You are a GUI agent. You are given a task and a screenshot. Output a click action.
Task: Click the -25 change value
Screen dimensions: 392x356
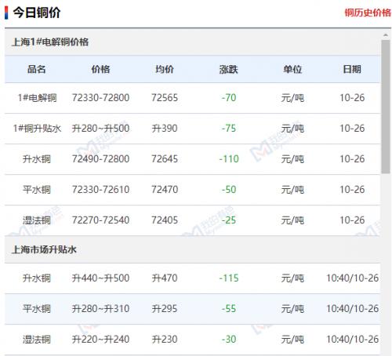(x=229, y=220)
